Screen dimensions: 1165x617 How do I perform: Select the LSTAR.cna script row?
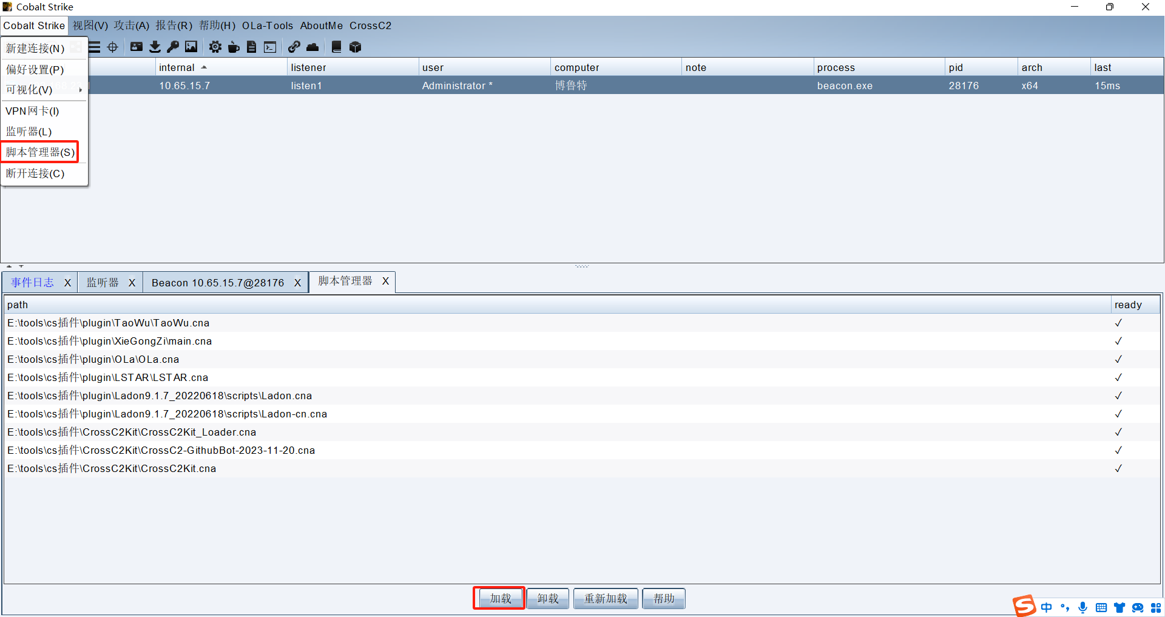pyautogui.click(x=582, y=377)
